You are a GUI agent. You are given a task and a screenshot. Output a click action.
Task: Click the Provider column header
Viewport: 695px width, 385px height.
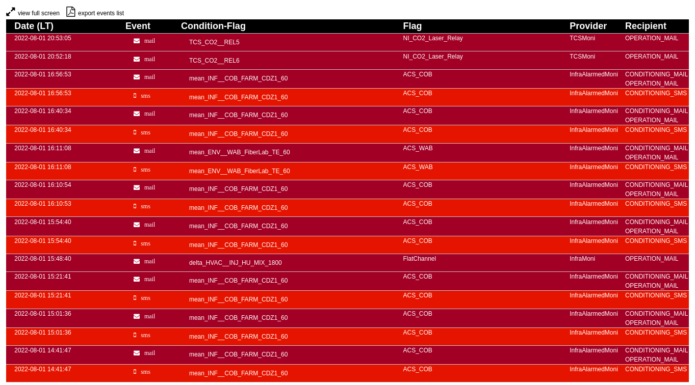tap(588, 26)
